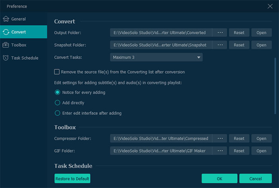Close the Preference dialog
279x188 pixels.
click(x=270, y=6)
